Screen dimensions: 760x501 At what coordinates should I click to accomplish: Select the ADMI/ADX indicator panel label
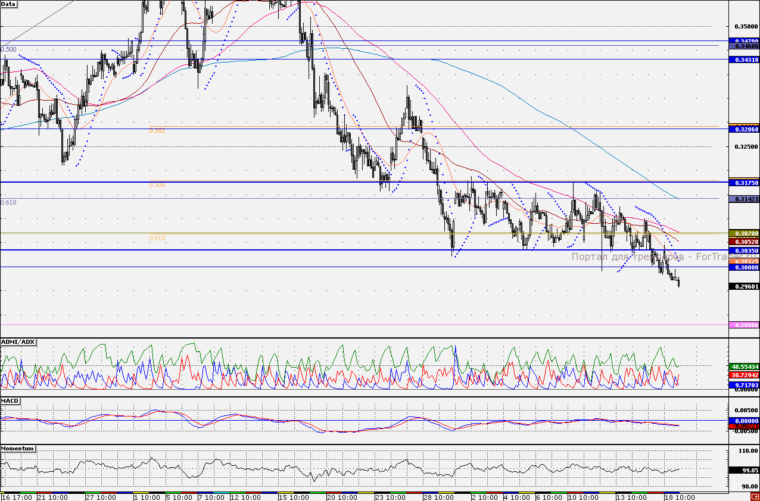(x=18, y=342)
